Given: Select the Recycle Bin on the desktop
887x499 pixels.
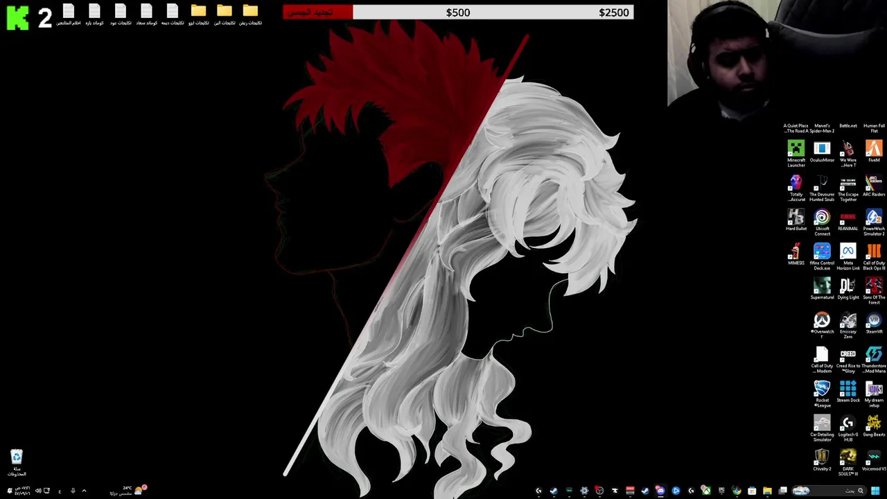Looking at the screenshot, I should [x=17, y=462].
